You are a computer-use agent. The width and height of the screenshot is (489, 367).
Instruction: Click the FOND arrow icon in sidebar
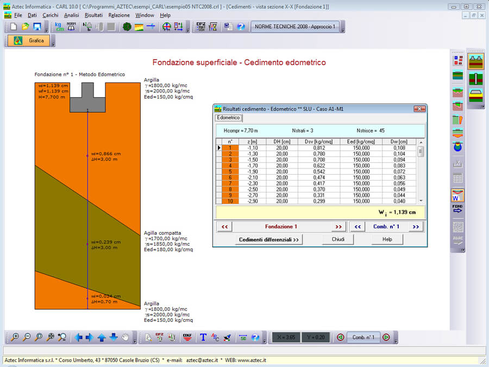(458, 210)
